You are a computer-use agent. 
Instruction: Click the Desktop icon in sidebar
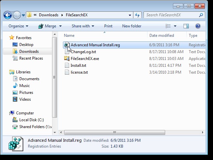pos(15,44)
